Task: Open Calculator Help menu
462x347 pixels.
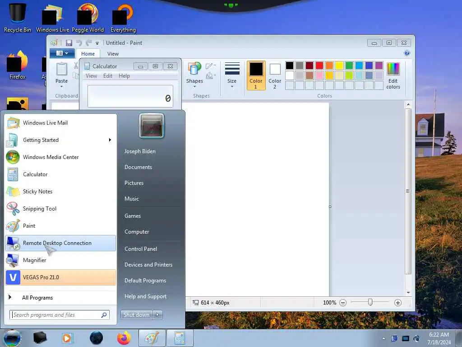Action: pos(124,76)
